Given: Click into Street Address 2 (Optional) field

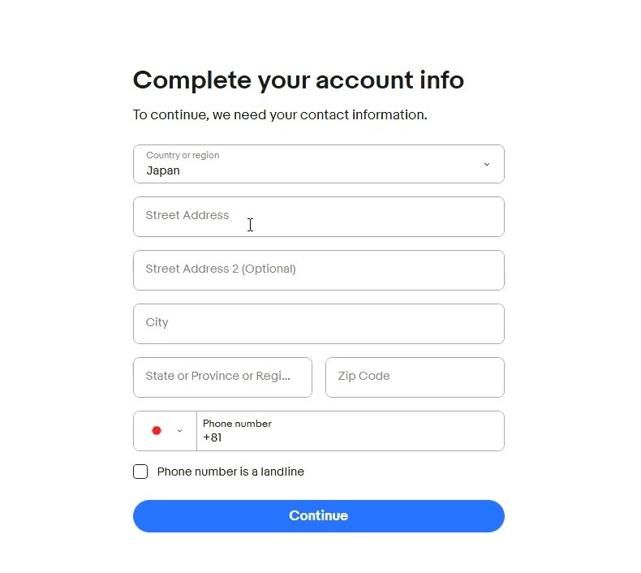Looking at the screenshot, I should tap(318, 270).
